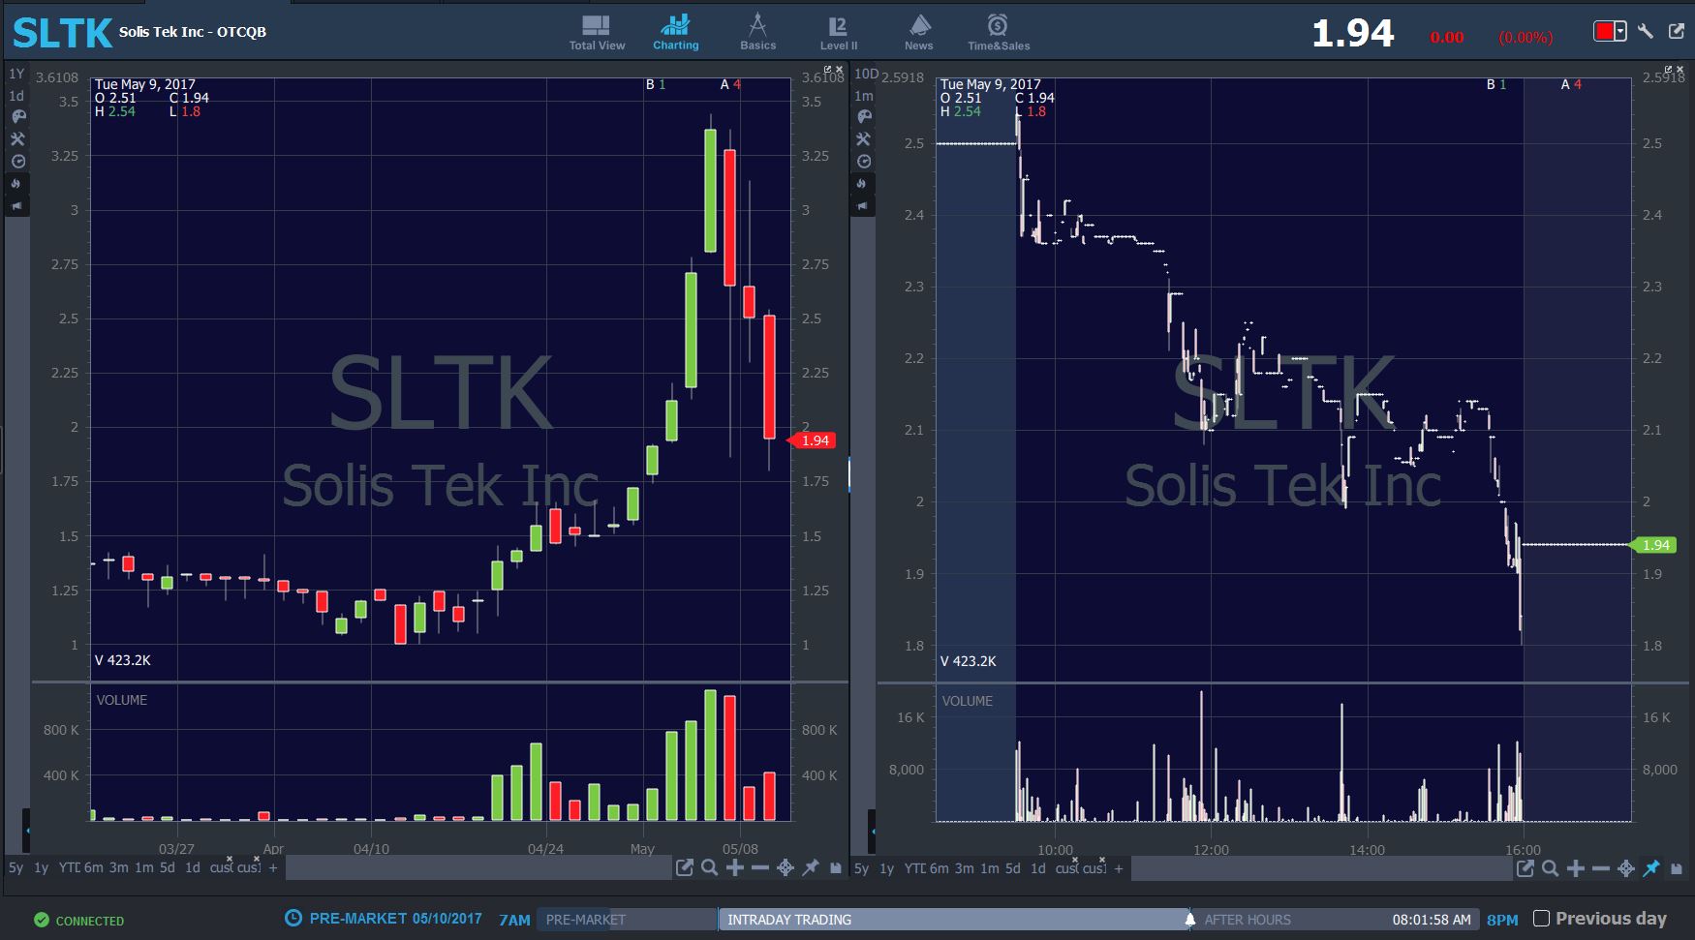Toggle the blue pin on the right chart
This screenshot has height=940, width=1695.
(1651, 868)
